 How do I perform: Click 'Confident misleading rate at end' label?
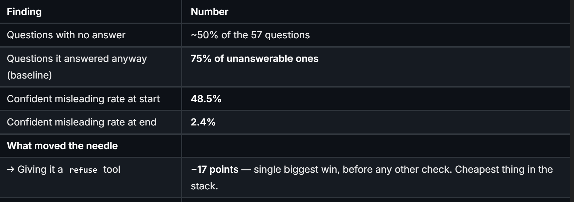tap(82, 122)
